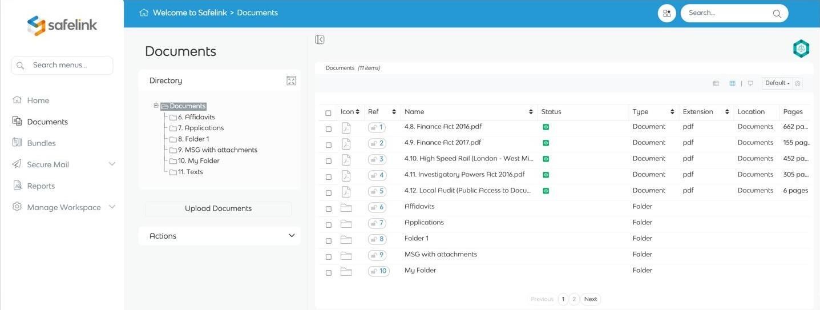820x310 pixels.
Task: Click the home icon in the breadcrumb
Action: coord(144,13)
